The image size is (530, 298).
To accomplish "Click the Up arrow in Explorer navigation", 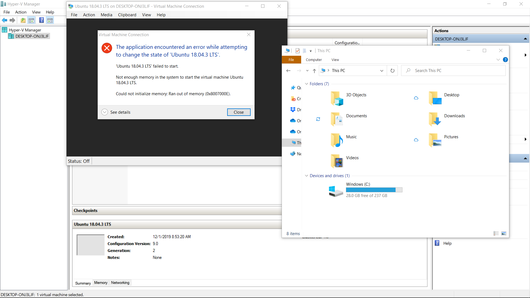I will (314, 71).
